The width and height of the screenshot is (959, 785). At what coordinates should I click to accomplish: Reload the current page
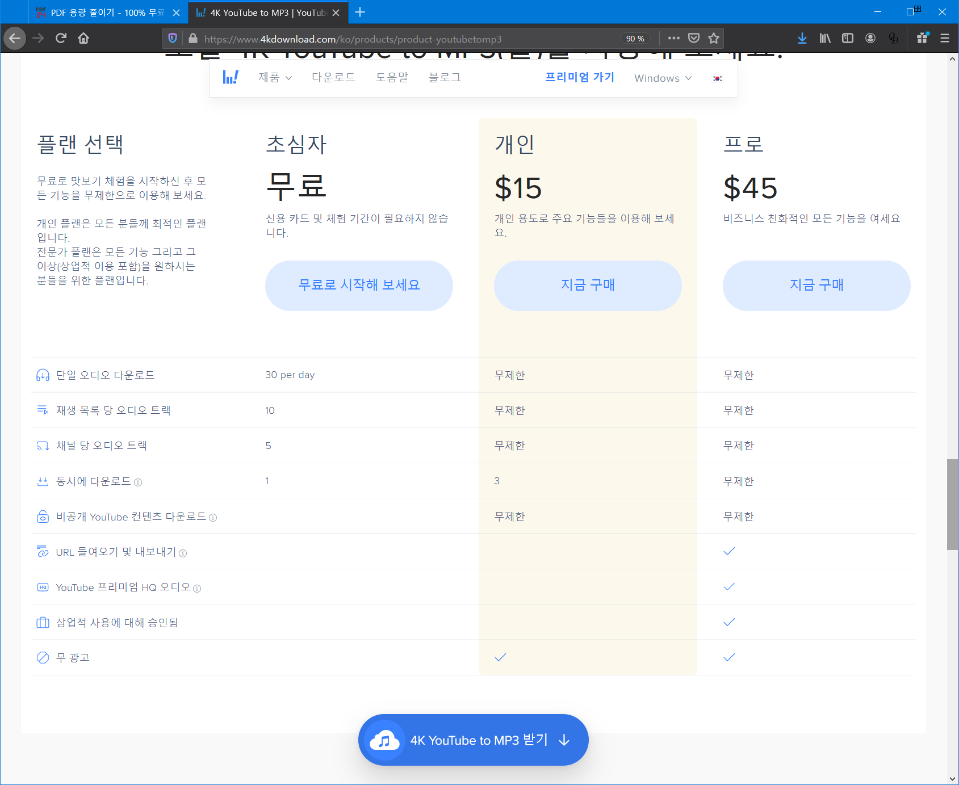pos(61,38)
